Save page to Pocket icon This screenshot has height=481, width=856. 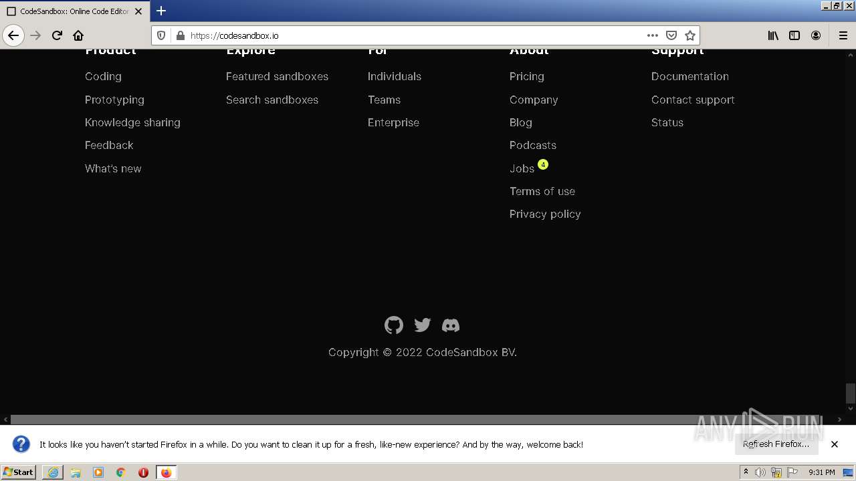click(671, 35)
